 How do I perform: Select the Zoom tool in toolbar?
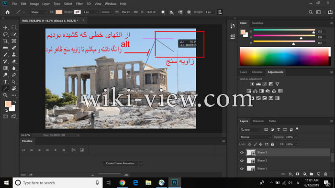[5, 95]
